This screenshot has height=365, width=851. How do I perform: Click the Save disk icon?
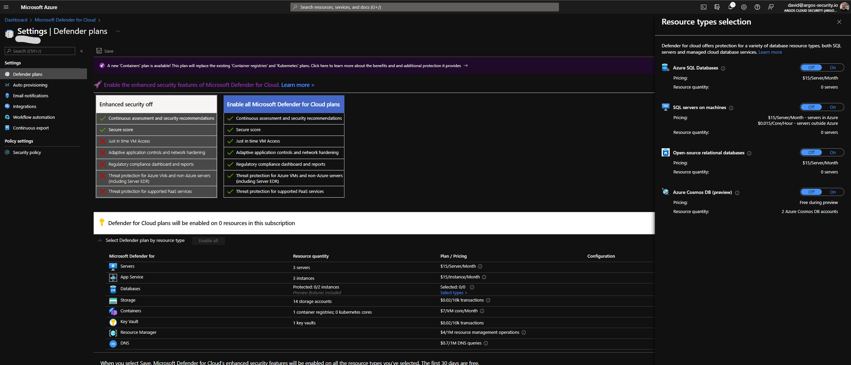pyautogui.click(x=99, y=51)
